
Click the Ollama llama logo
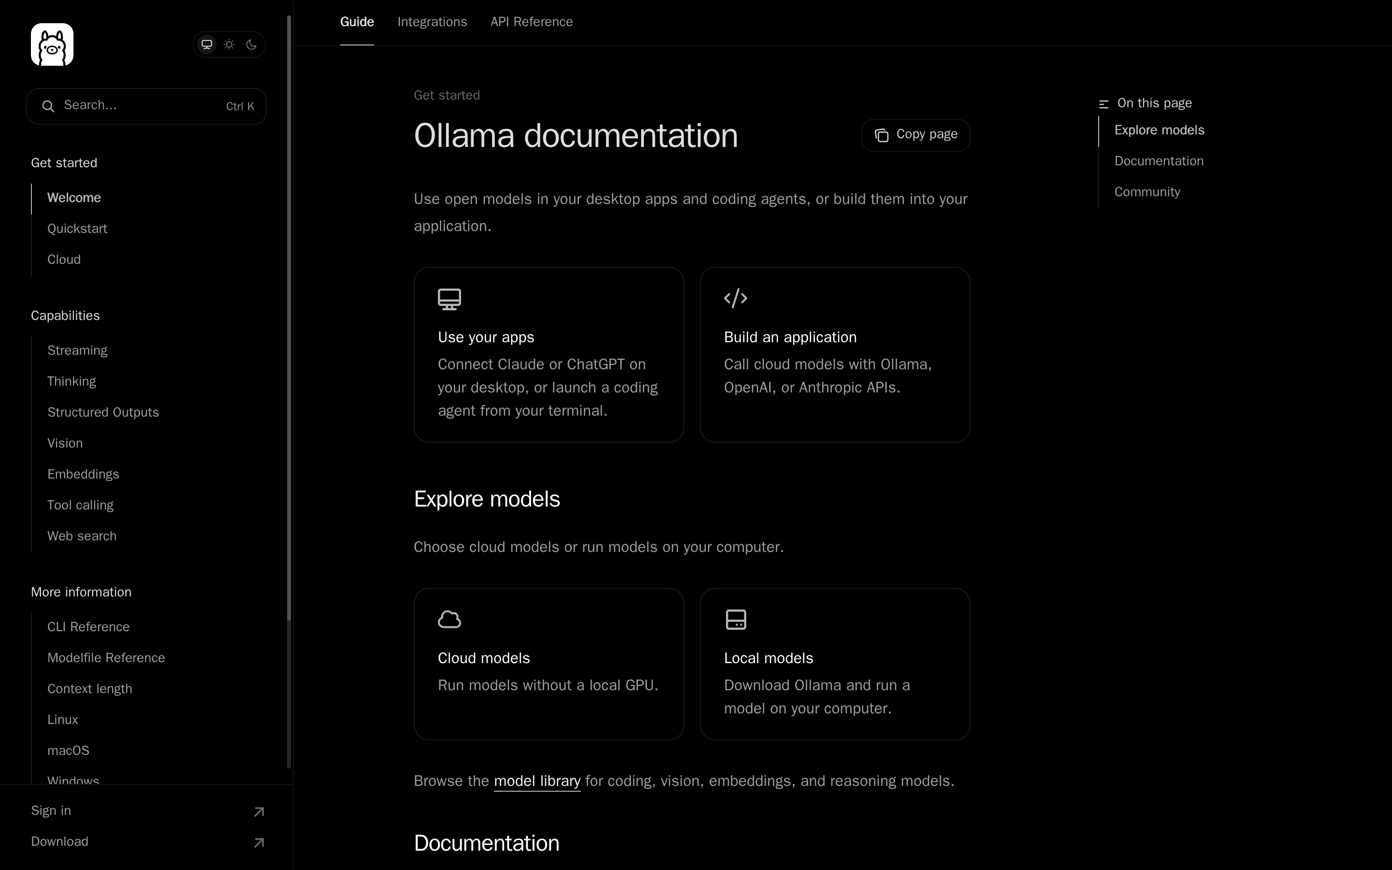[x=52, y=44]
